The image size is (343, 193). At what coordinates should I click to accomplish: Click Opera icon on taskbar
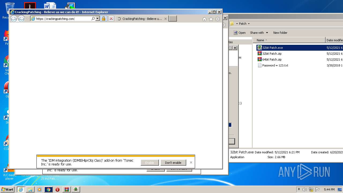(57, 189)
